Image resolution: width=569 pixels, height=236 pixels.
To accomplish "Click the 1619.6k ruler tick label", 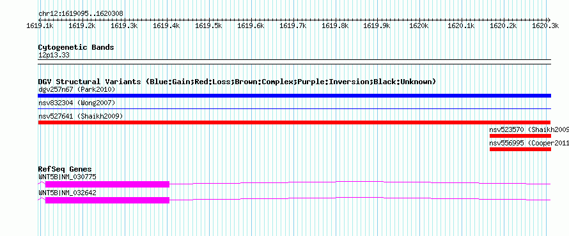I will coord(251,26).
